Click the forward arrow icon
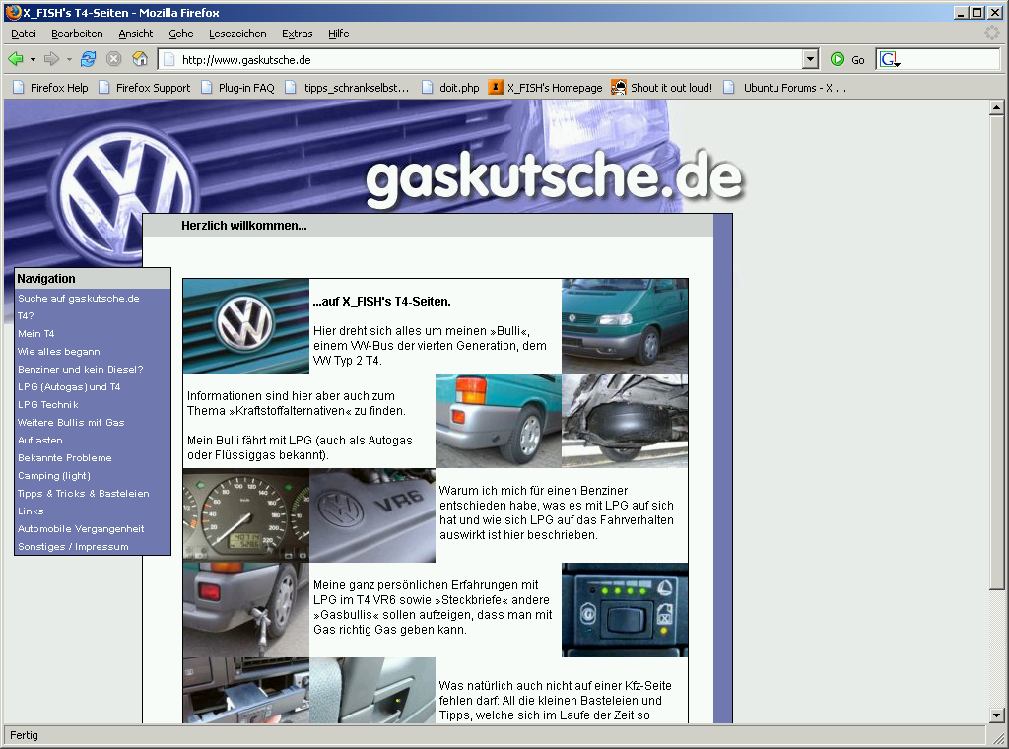This screenshot has width=1009, height=749. coord(51,59)
